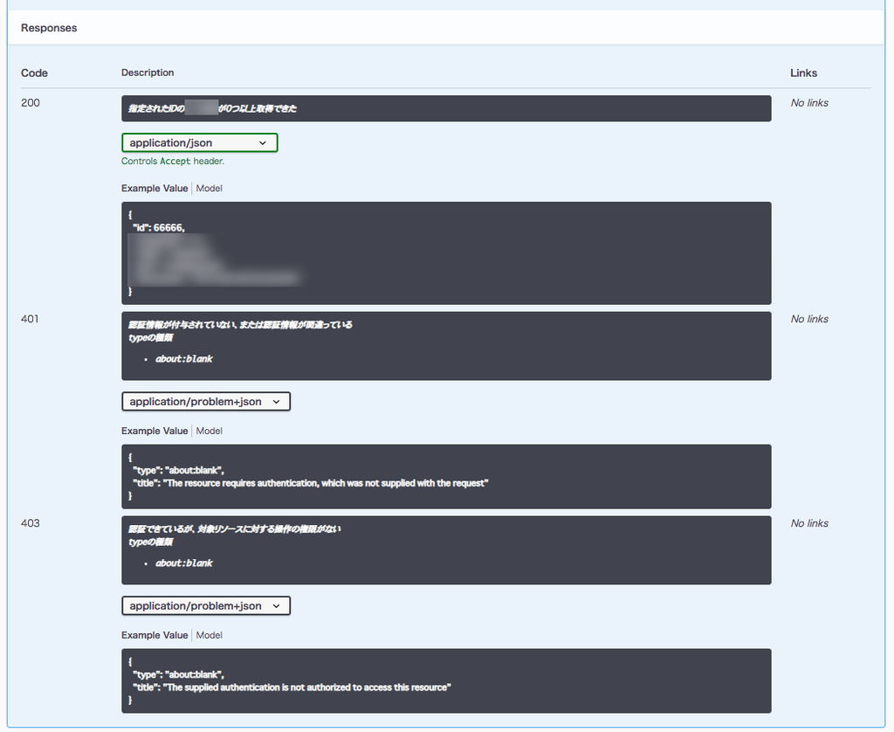Viewport: 894px width, 732px height.
Task: Switch to Model tab for the 200 response
Action: click(210, 189)
